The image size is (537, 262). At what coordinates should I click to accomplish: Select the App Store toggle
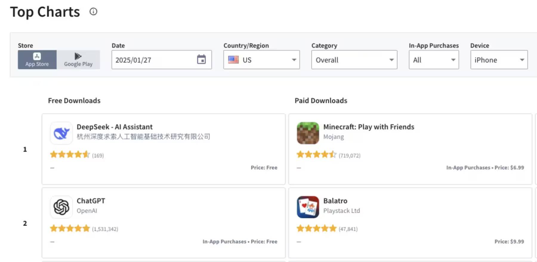pos(37,60)
